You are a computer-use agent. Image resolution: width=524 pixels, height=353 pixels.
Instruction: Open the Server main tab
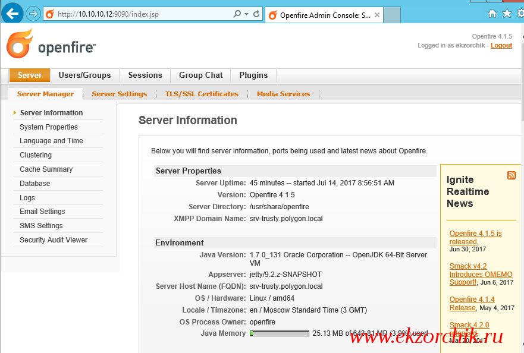pos(30,75)
